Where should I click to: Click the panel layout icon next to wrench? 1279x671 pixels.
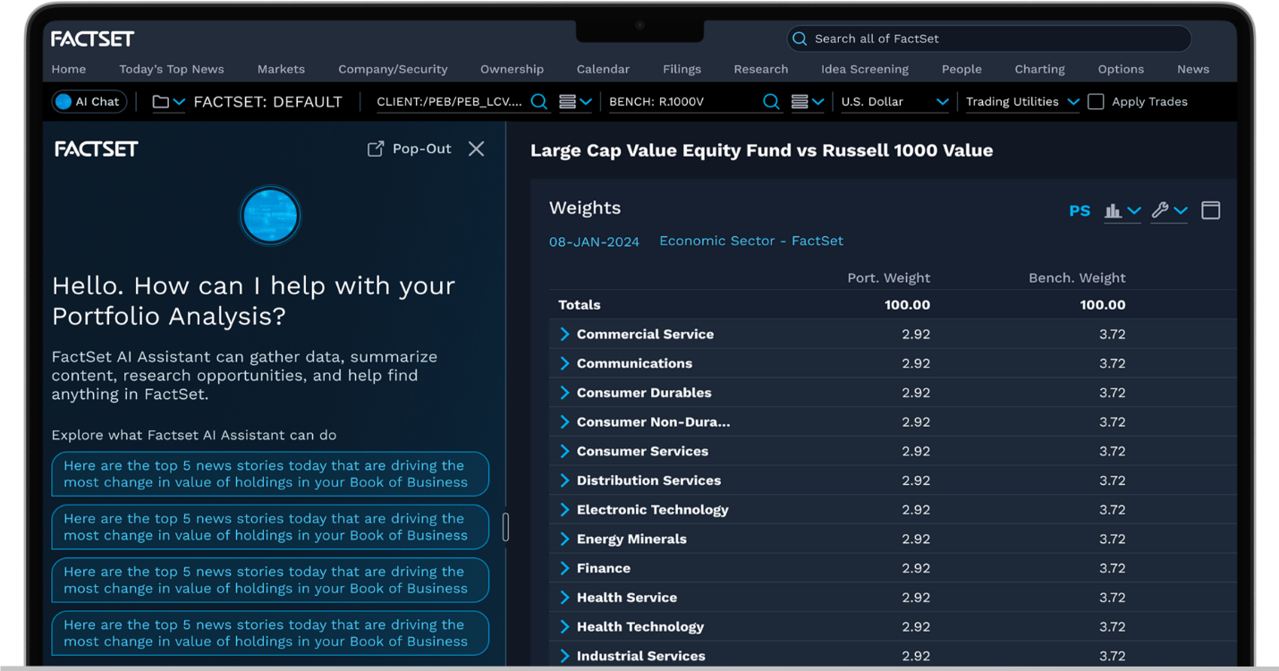click(1210, 209)
